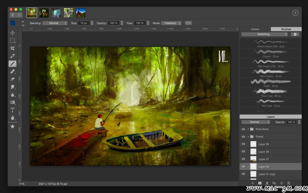Toggle visibility of Layer 39

243,144
